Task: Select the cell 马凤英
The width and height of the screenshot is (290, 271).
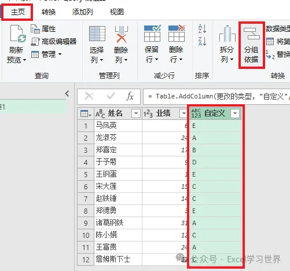Action: pos(118,126)
